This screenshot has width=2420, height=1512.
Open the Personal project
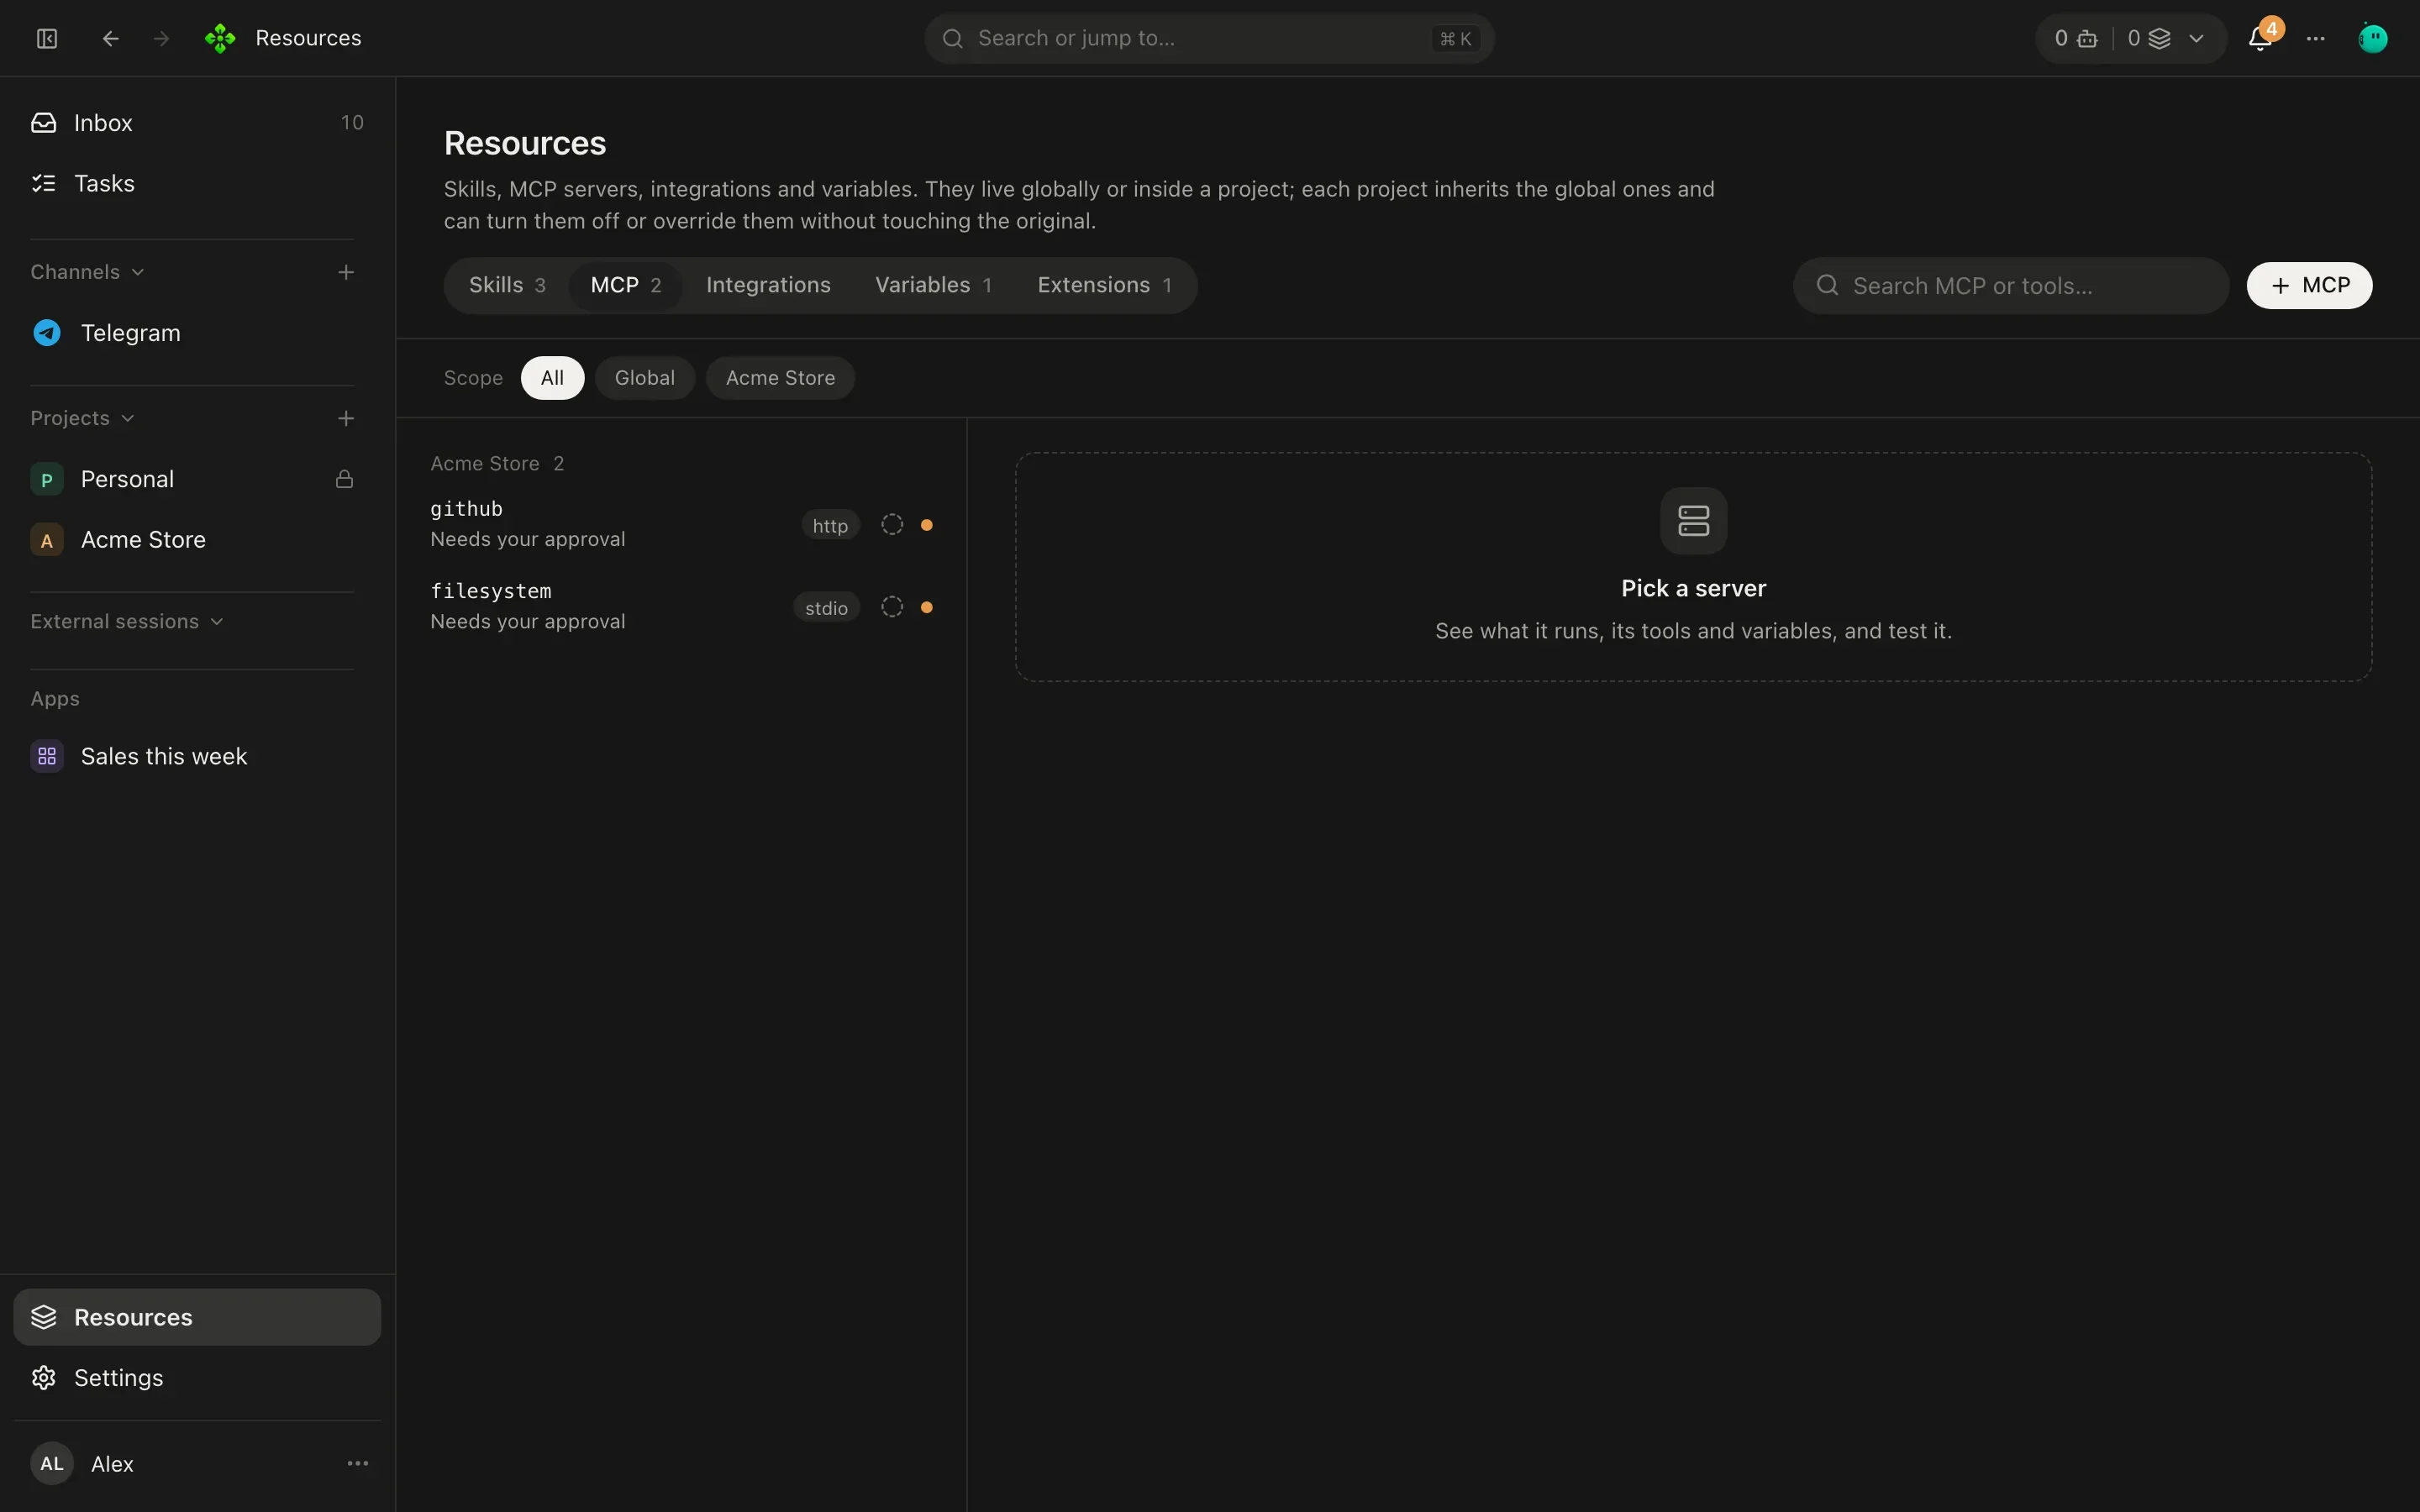197,479
